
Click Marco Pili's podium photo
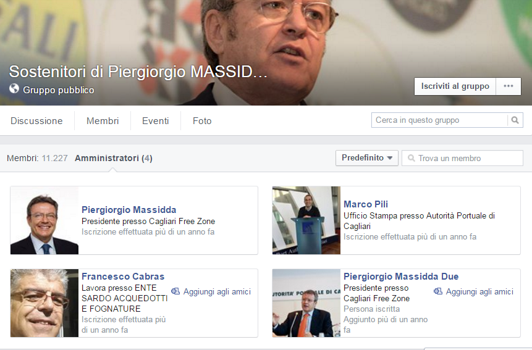306,220
